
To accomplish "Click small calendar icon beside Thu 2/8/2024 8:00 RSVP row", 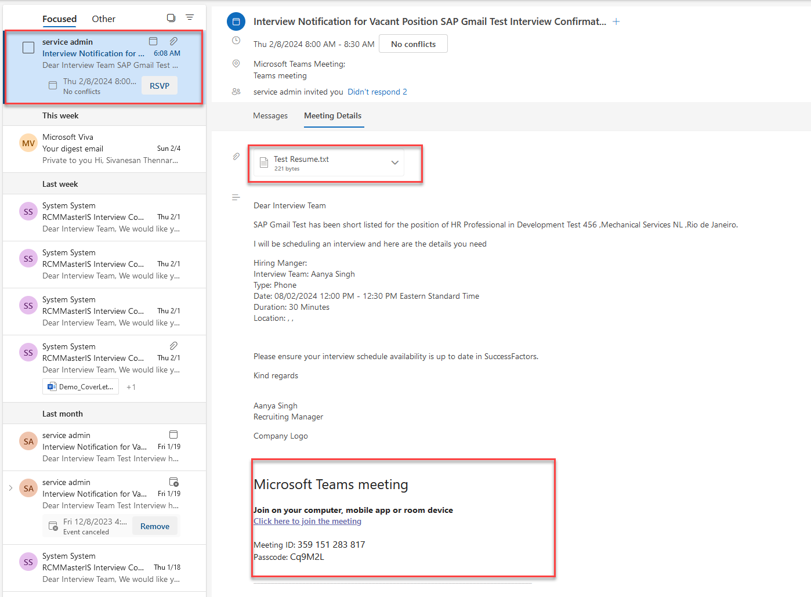I will click(53, 85).
